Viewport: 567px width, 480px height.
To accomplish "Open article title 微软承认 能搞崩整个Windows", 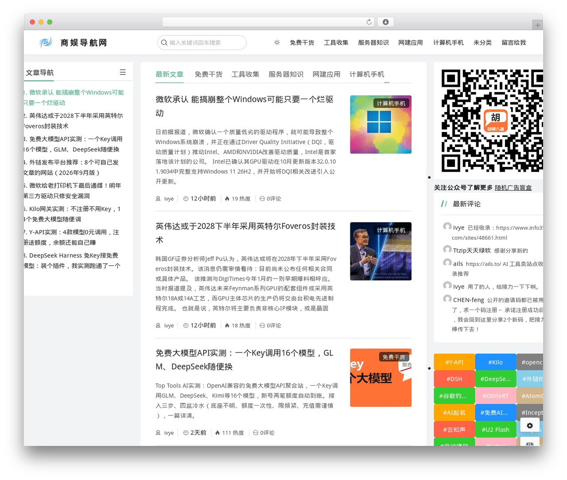I will point(245,106).
